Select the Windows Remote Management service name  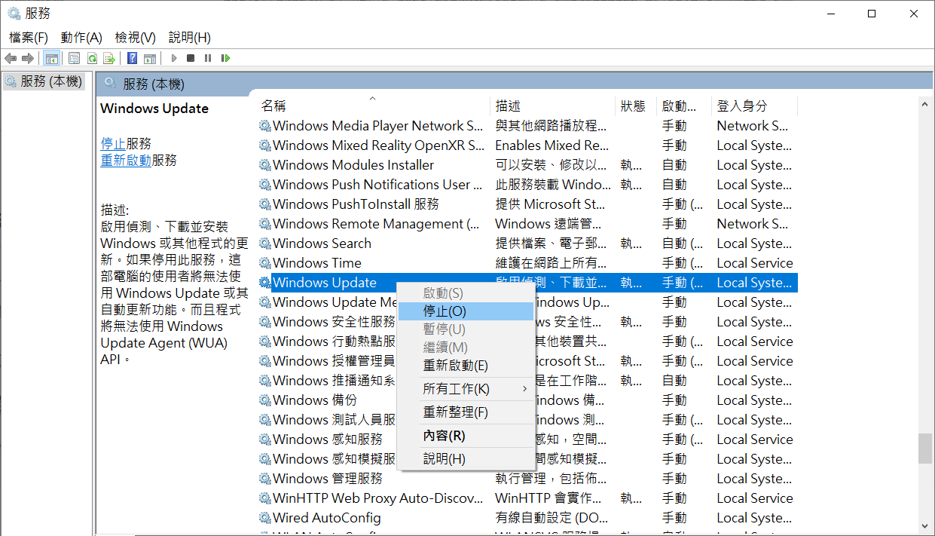tap(376, 224)
